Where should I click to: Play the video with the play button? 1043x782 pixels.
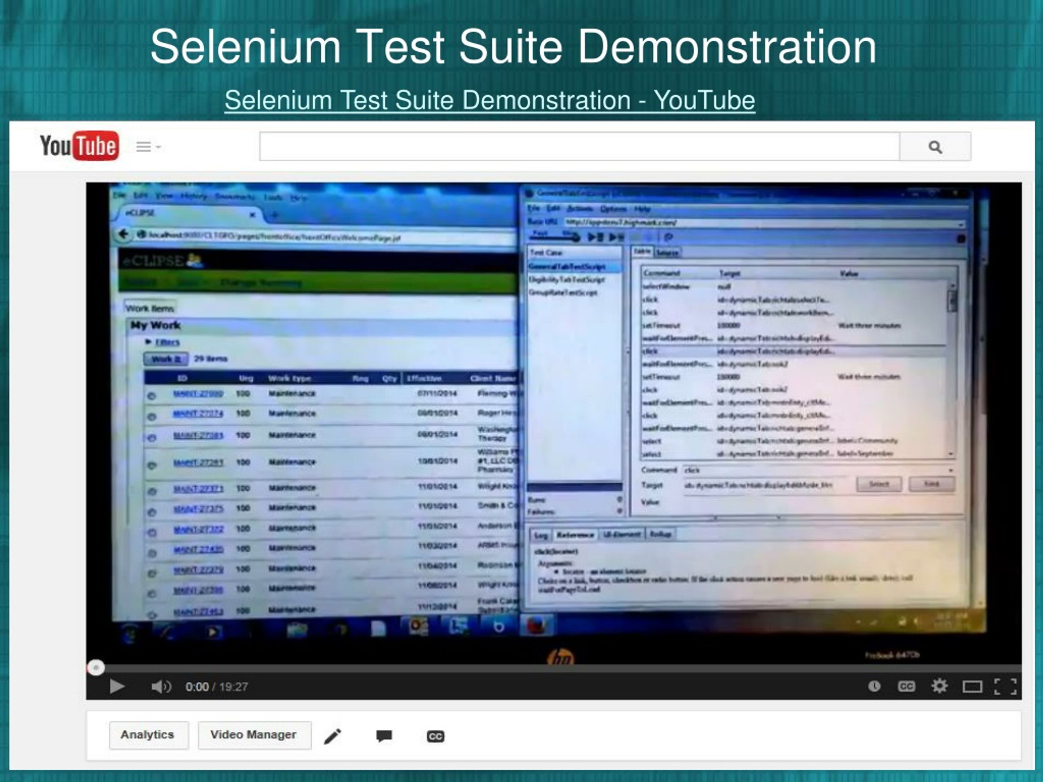point(117,686)
